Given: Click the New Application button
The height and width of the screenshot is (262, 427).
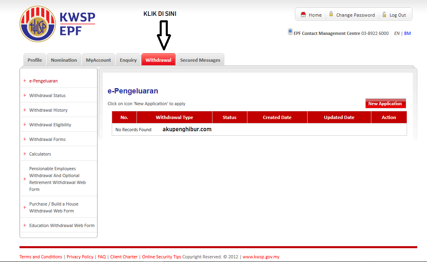Looking at the screenshot, I should pos(385,104).
